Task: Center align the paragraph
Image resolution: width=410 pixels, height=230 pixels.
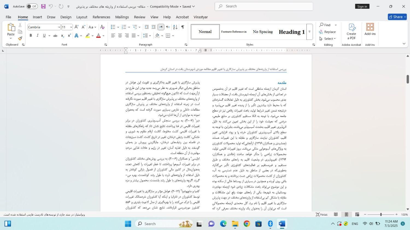Action: (120, 36)
